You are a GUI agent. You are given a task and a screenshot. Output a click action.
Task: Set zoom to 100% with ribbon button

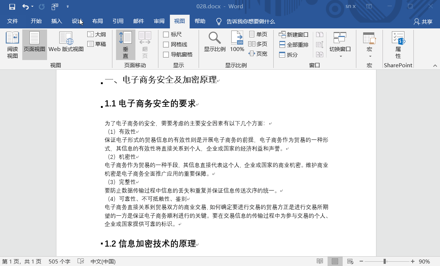(237, 42)
